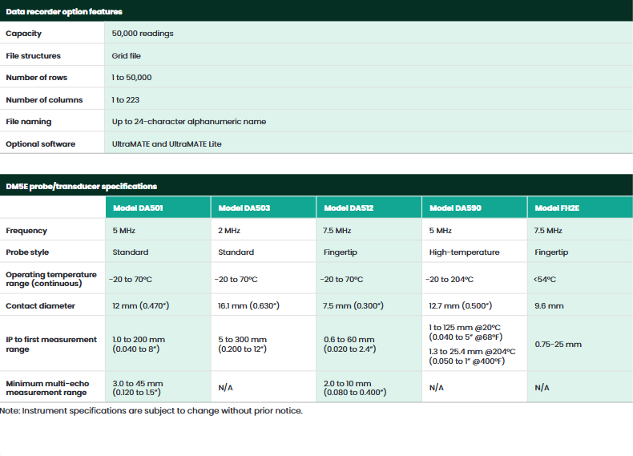Click the note about instrument specifications
This screenshot has height=456, width=633.
(151, 410)
